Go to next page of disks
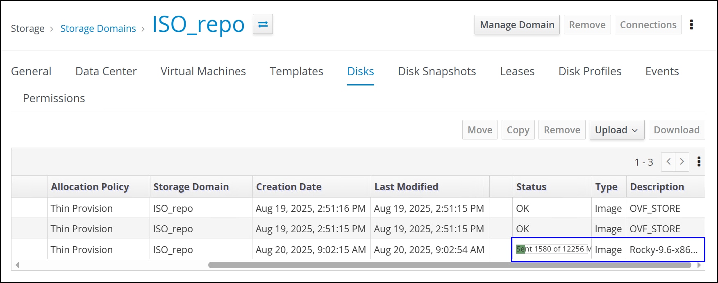 point(682,162)
